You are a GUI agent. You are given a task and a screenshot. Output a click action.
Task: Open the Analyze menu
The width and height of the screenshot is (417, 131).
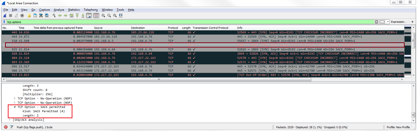tap(59, 10)
